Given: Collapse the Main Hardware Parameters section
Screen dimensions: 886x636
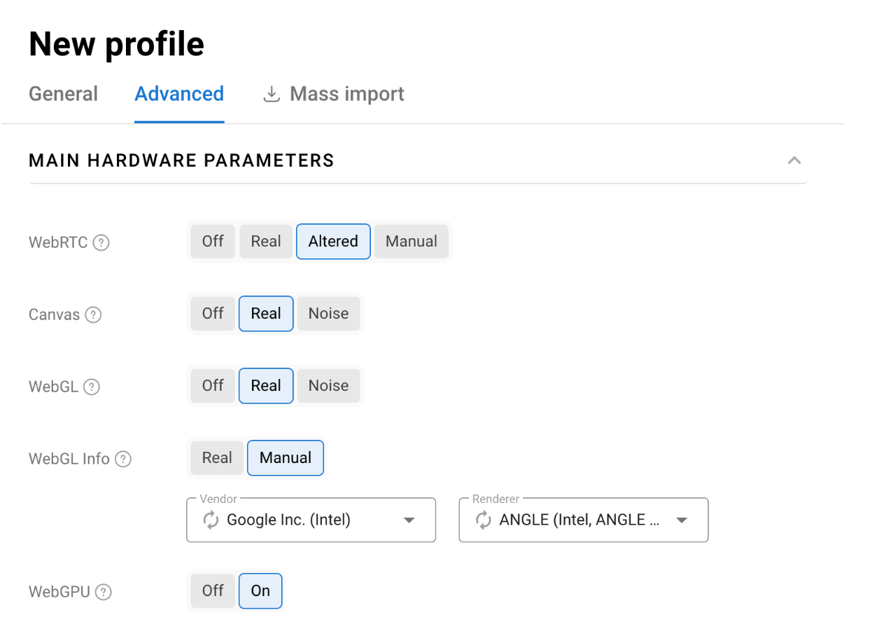Looking at the screenshot, I should pyautogui.click(x=794, y=160).
